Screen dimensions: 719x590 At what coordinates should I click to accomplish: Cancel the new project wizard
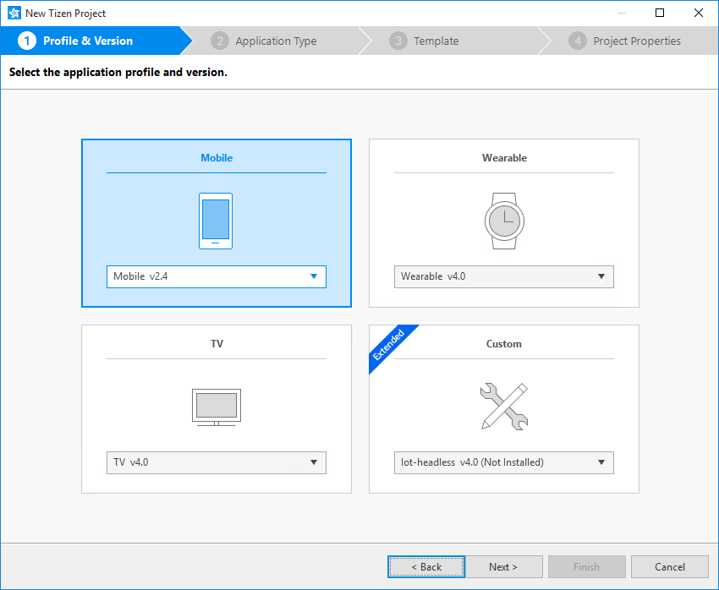tap(669, 566)
